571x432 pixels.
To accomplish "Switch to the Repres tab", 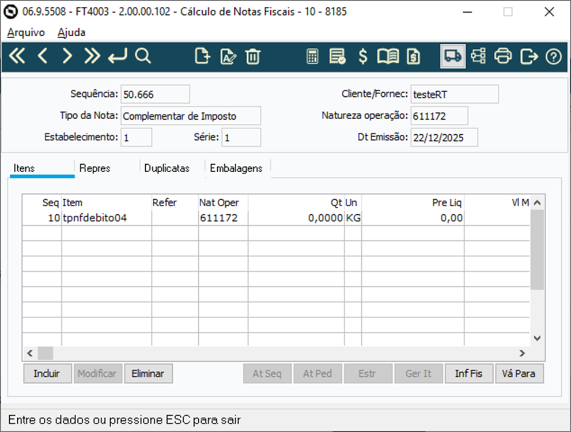I will click(94, 168).
